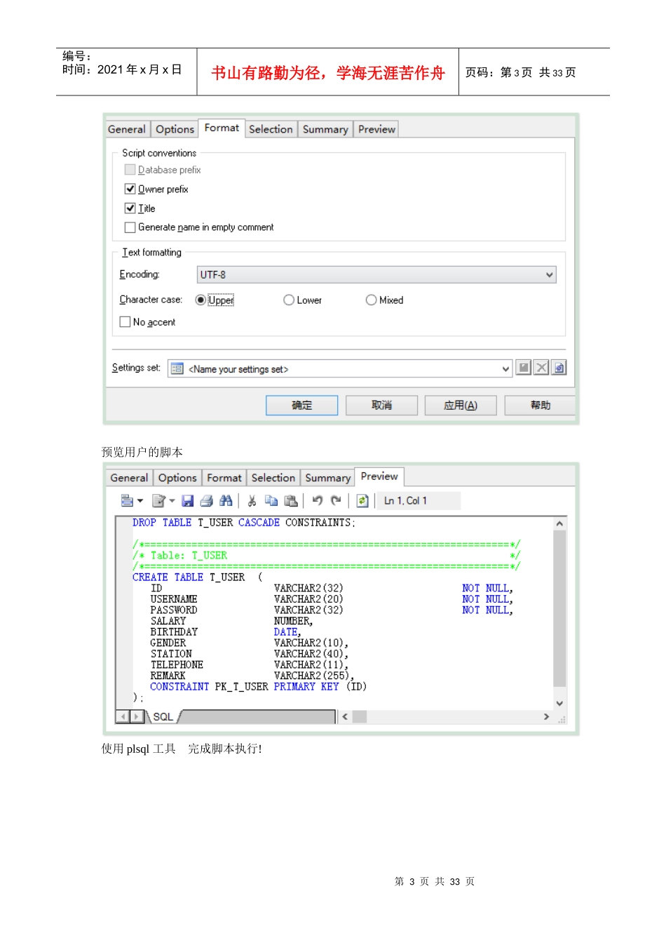666x943 pixels.
Task: Click save settings set icon
Action: (x=524, y=368)
